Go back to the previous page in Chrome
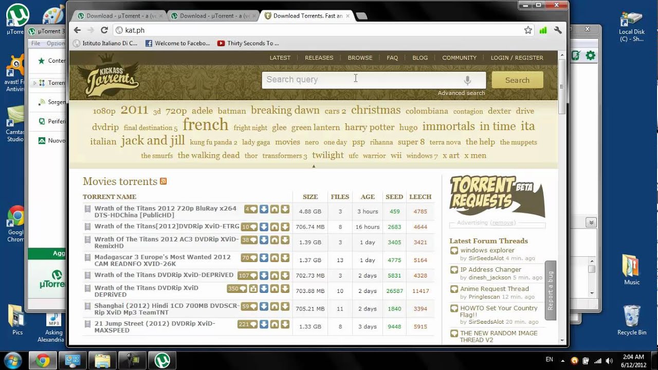The height and width of the screenshot is (370, 658). coord(77,30)
